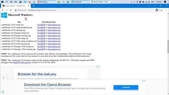Switch to Binary releases Chrome taskbar item
The width and height of the screenshot is (169, 95).
[x=100, y=2]
